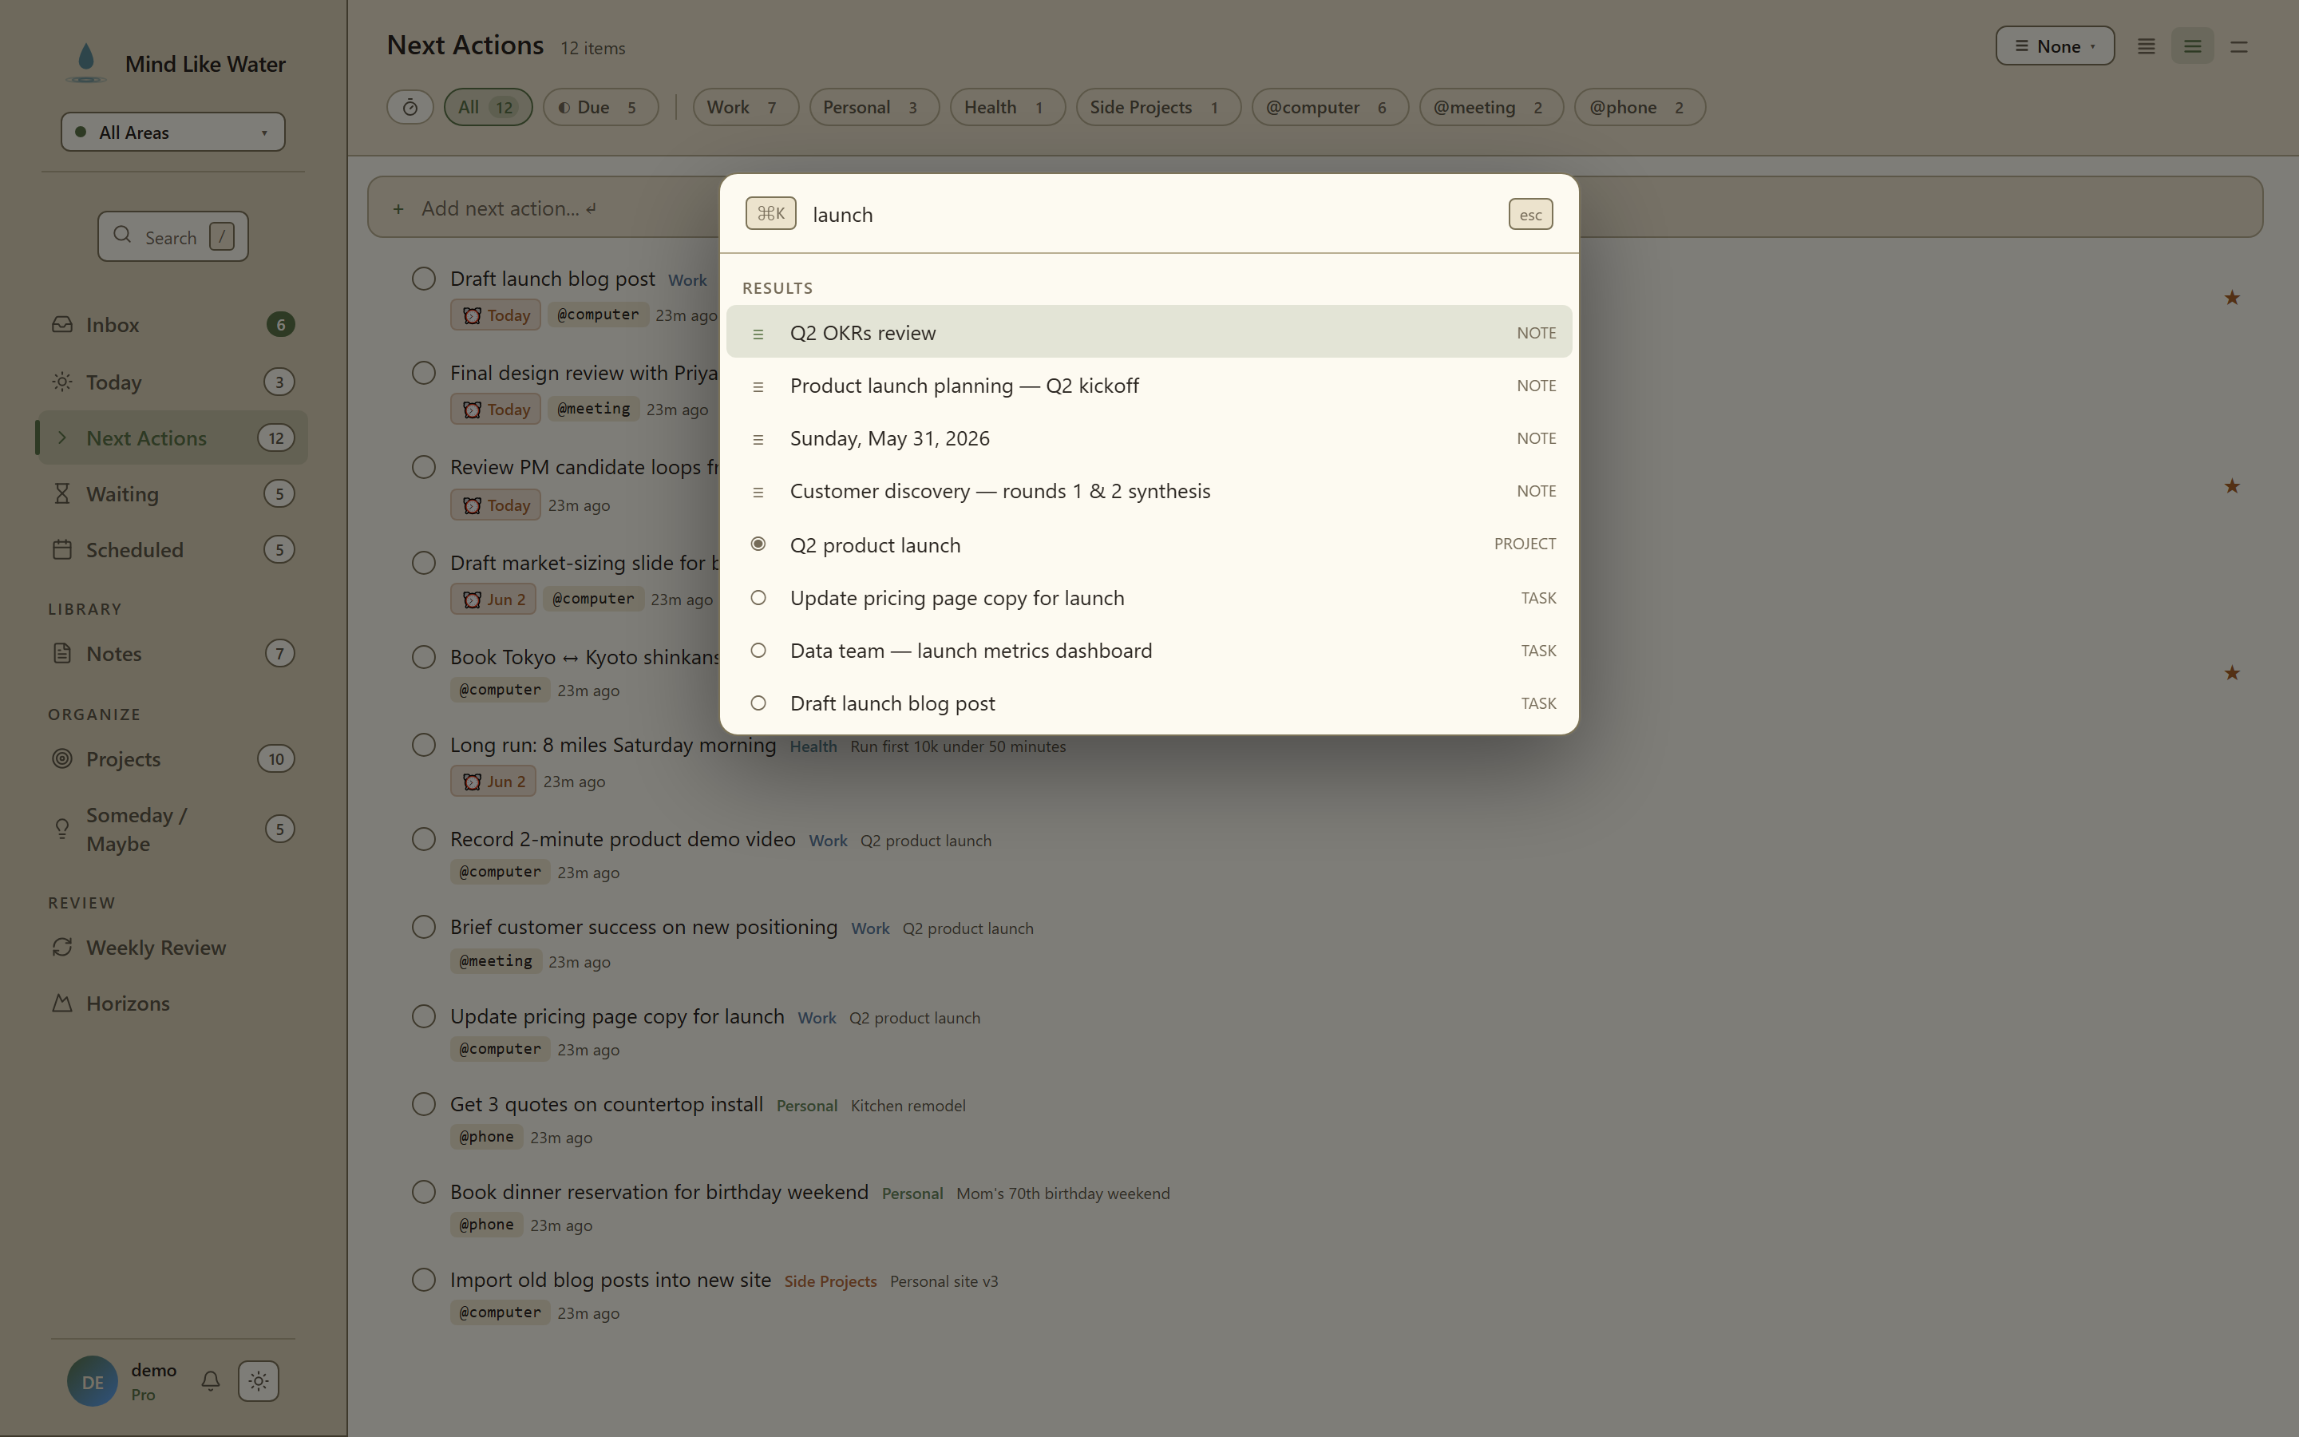Filter by Health area chip
2299x1437 pixels.
click(x=1007, y=108)
